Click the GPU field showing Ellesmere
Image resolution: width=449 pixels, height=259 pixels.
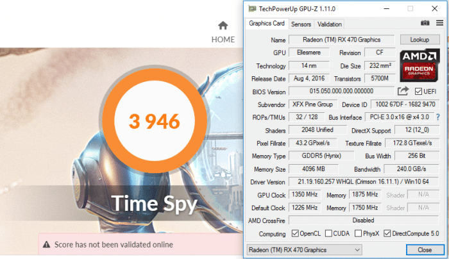coord(309,53)
